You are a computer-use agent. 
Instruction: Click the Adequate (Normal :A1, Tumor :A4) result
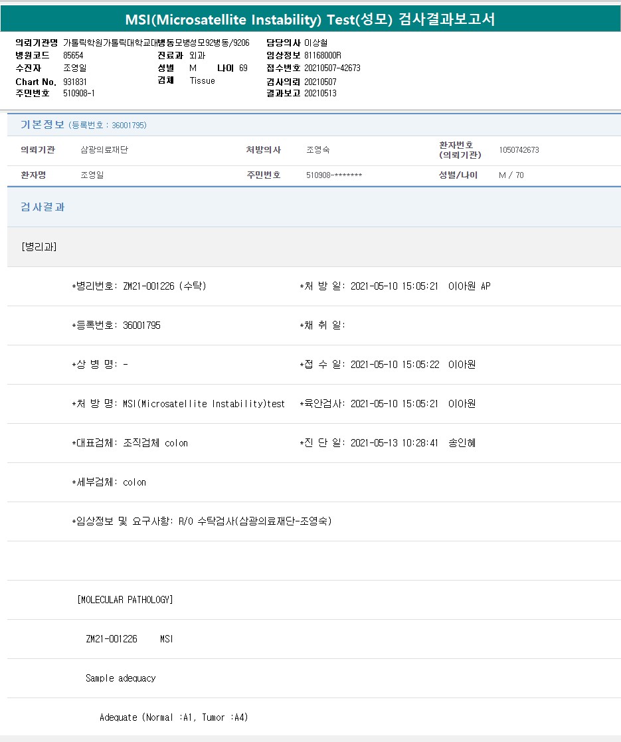(x=173, y=717)
